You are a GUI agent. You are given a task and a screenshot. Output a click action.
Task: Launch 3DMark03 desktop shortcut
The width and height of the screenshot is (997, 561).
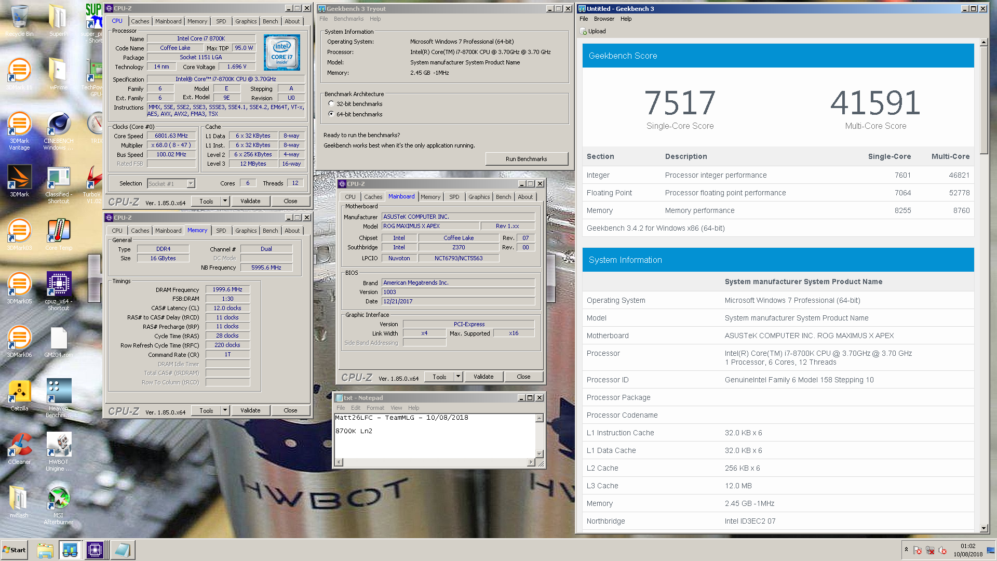click(x=19, y=234)
